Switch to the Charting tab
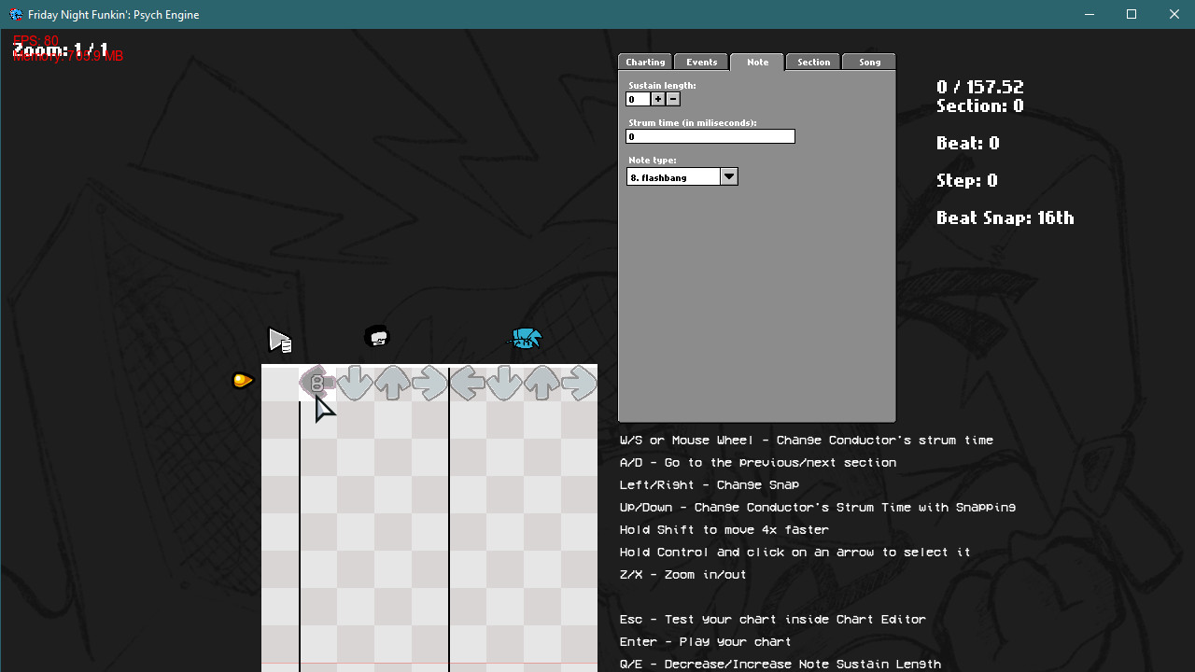 (x=644, y=62)
